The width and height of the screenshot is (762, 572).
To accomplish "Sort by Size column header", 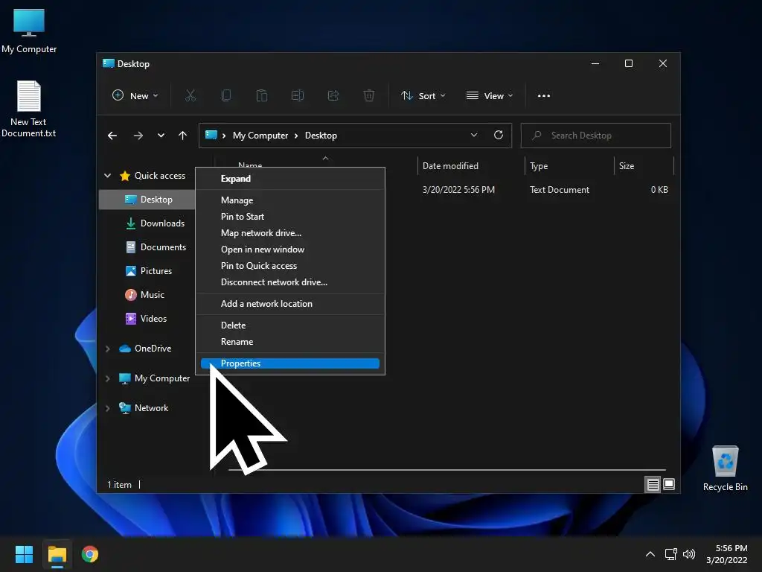I will click(x=644, y=166).
